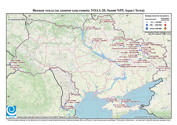Click the UkrHMI spiral logo

tap(11, 111)
